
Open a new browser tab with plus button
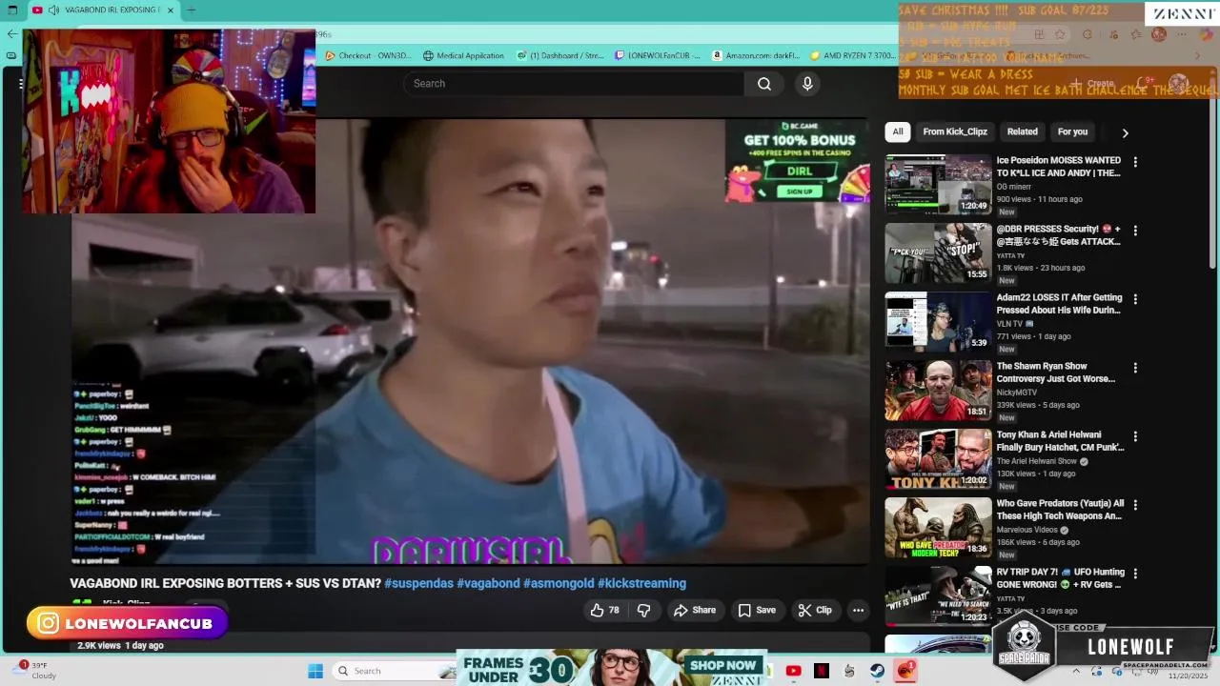[x=191, y=10]
